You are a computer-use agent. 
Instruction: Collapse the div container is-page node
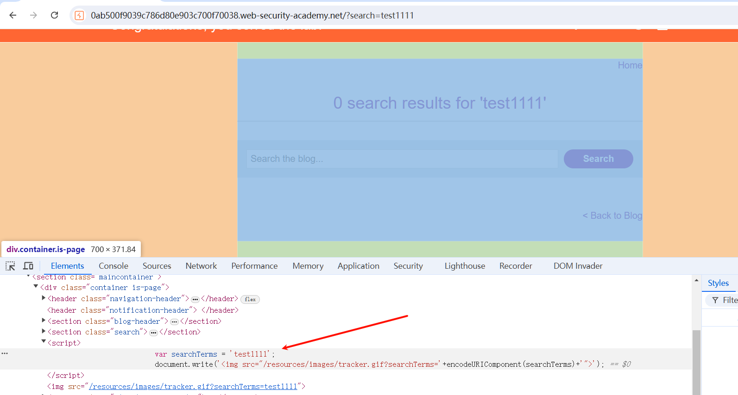(36, 287)
